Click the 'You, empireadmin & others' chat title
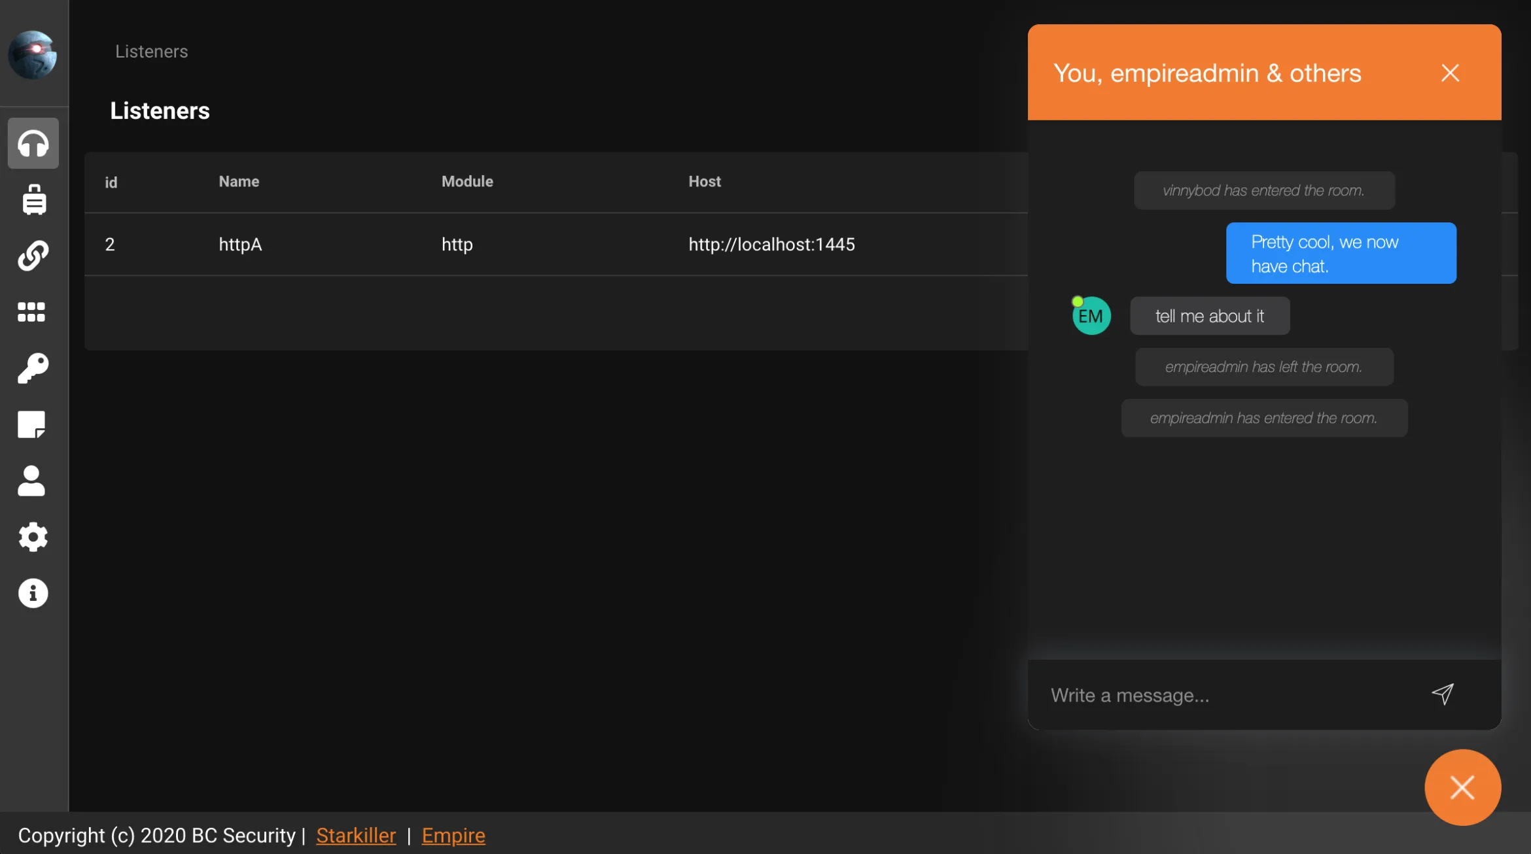This screenshot has height=854, width=1531. (x=1207, y=73)
